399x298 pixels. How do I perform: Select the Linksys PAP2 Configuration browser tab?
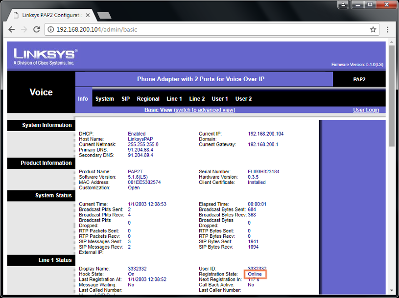click(52, 15)
